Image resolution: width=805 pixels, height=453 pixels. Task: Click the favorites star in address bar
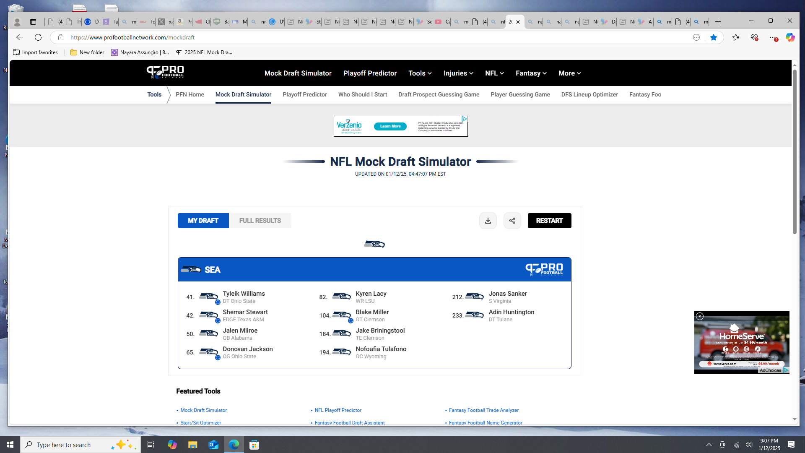coord(714,37)
